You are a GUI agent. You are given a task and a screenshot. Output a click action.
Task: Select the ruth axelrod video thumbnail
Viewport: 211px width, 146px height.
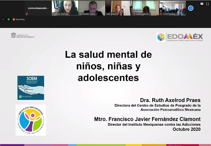click(119, 8)
